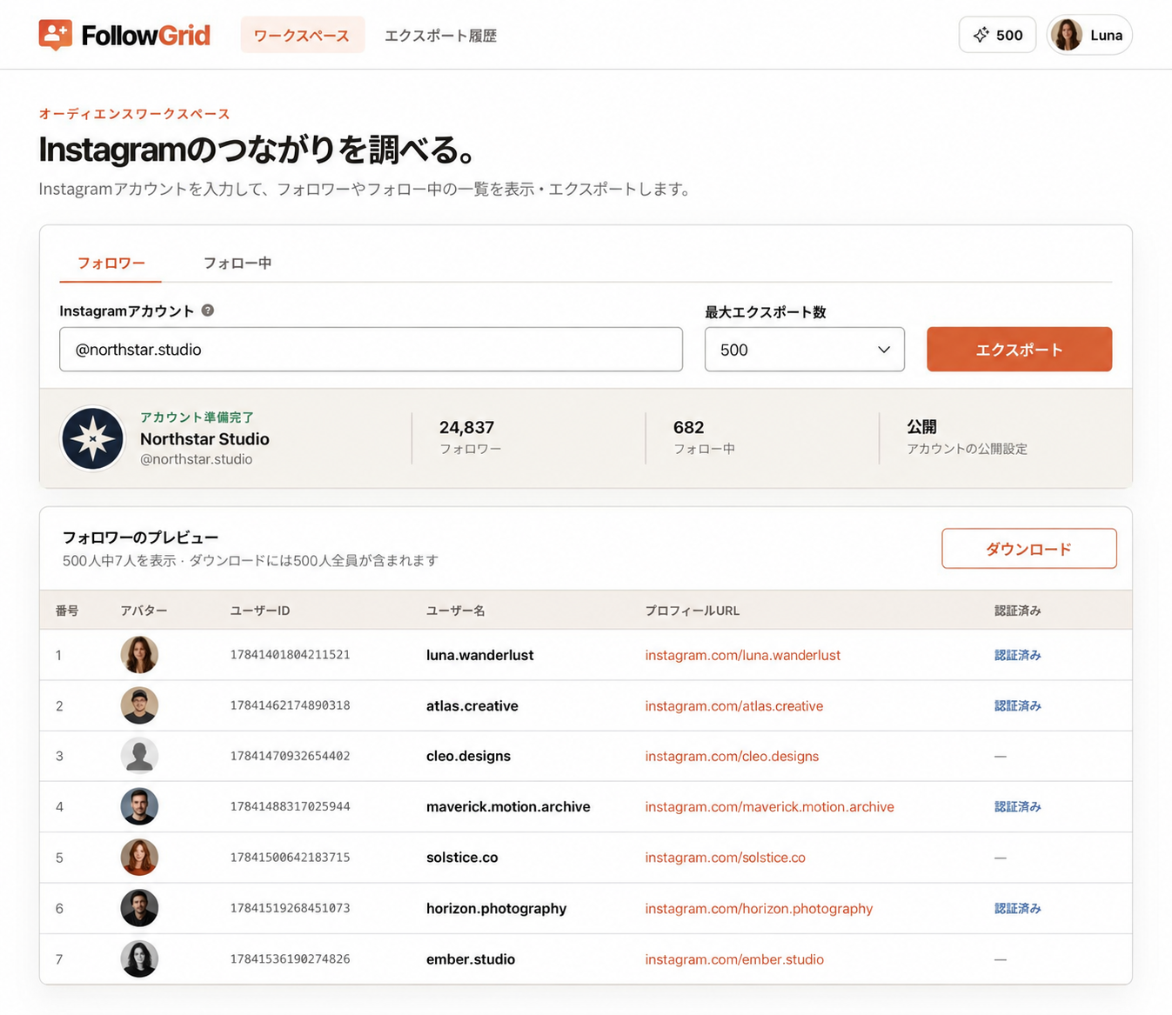Click luna.wanderlust's avatar in row 1
The width and height of the screenshot is (1172, 1015).
pos(139,655)
